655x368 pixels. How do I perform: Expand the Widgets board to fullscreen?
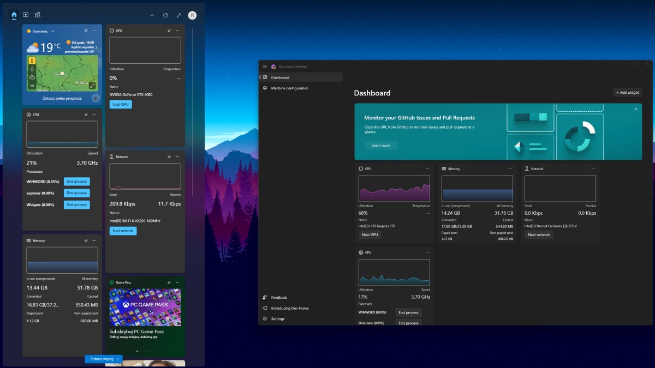tap(178, 15)
